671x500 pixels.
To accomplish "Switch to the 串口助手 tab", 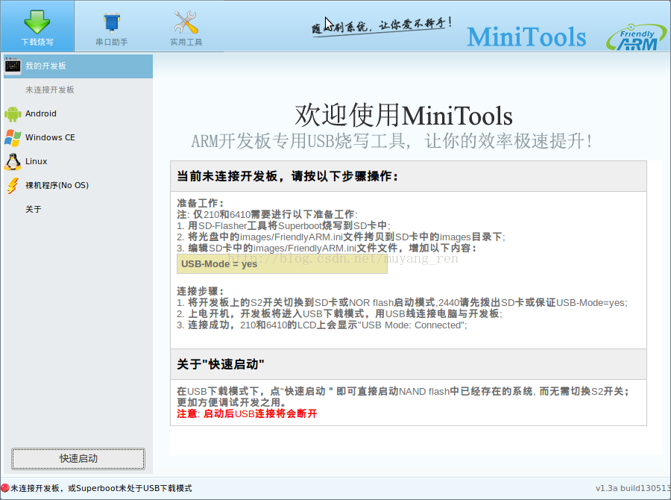I will [112, 26].
